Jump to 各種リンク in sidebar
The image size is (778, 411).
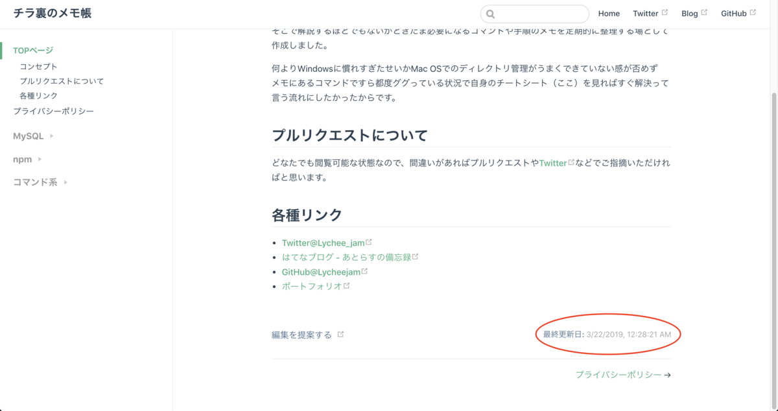click(x=38, y=96)
